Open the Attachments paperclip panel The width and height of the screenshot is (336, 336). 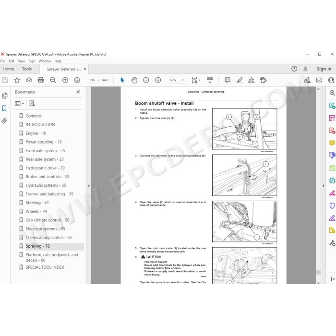tap(4, 120)
